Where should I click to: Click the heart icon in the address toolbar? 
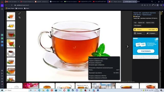click(150, 5)
